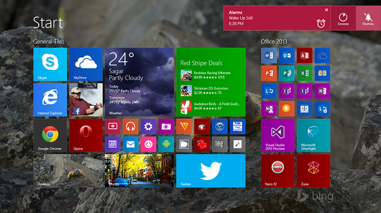This screenshot has height=213, width=381.
Task: Launch Zune tile
Action: pos(314,171)
